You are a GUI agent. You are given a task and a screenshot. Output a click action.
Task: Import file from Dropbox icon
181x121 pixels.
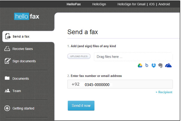coord(154,65)
